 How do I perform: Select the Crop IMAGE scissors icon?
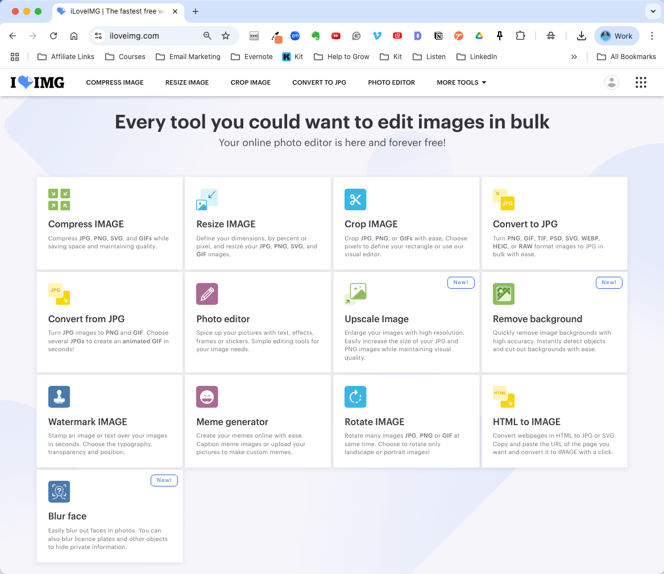click(355, 199)
